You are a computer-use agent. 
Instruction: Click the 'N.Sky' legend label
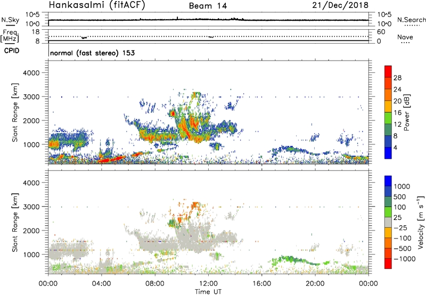10,20
